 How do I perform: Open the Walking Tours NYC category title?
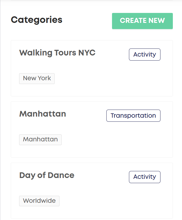click(x=57, y=53)
